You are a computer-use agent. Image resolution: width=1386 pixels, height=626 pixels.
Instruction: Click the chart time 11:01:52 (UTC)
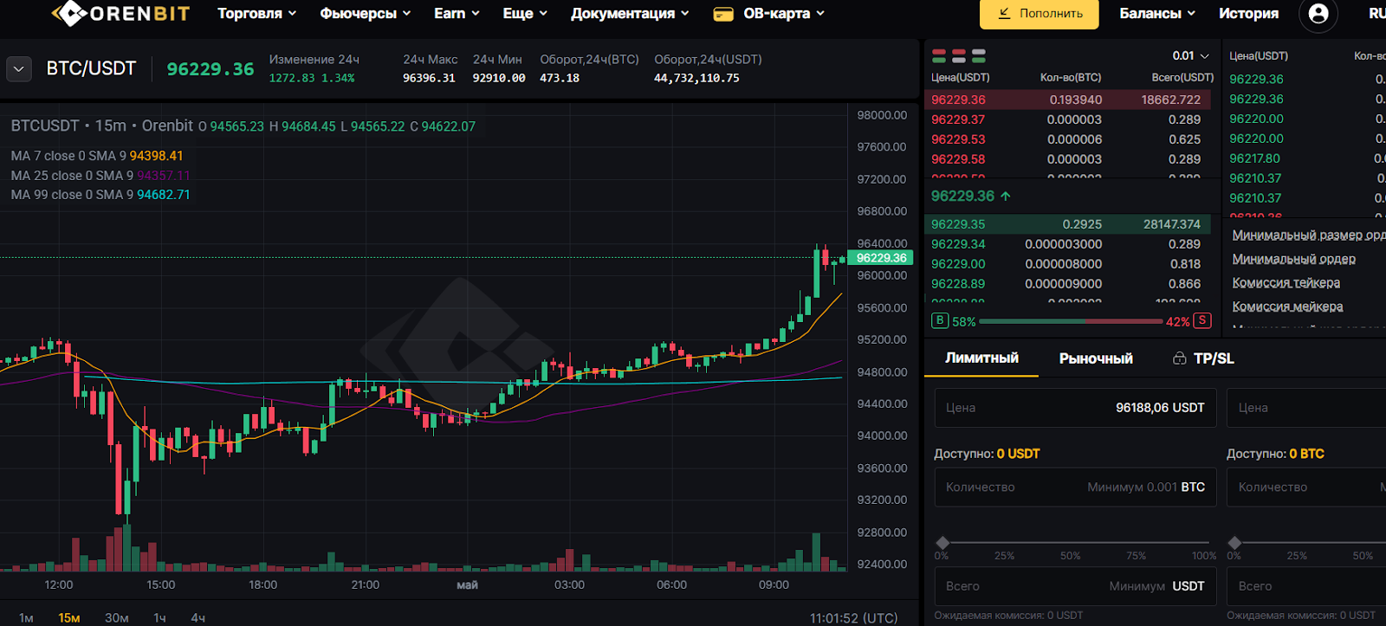tap(853, 617)
